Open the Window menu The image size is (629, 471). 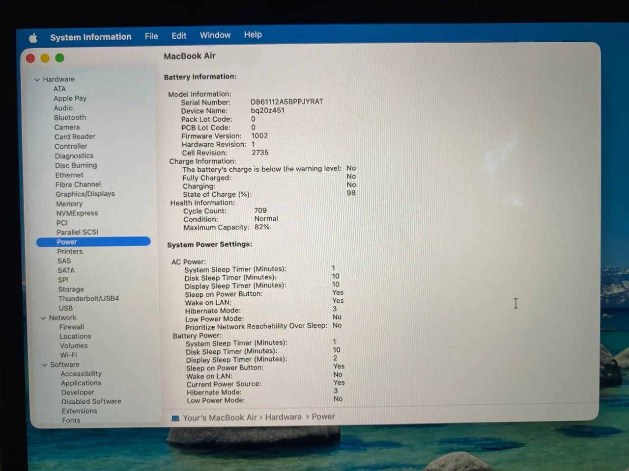click(215, 35)
